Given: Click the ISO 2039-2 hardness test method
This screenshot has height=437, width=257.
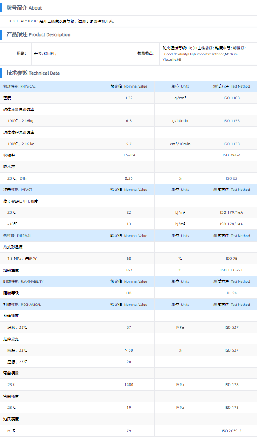Looking at the screenshot, I should click(231, 431).
